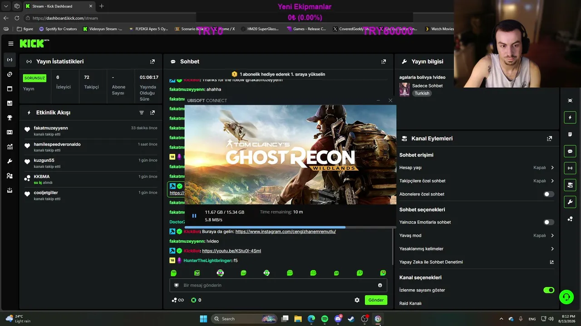Click the green headset support button
581x326 pixels.
566,297
